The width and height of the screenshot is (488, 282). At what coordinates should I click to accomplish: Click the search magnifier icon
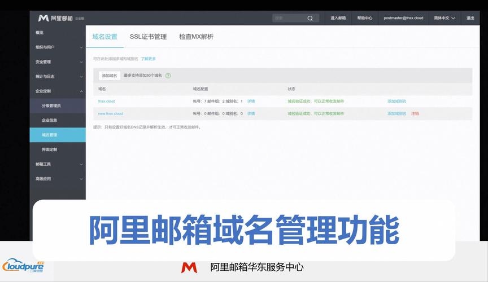310,19
